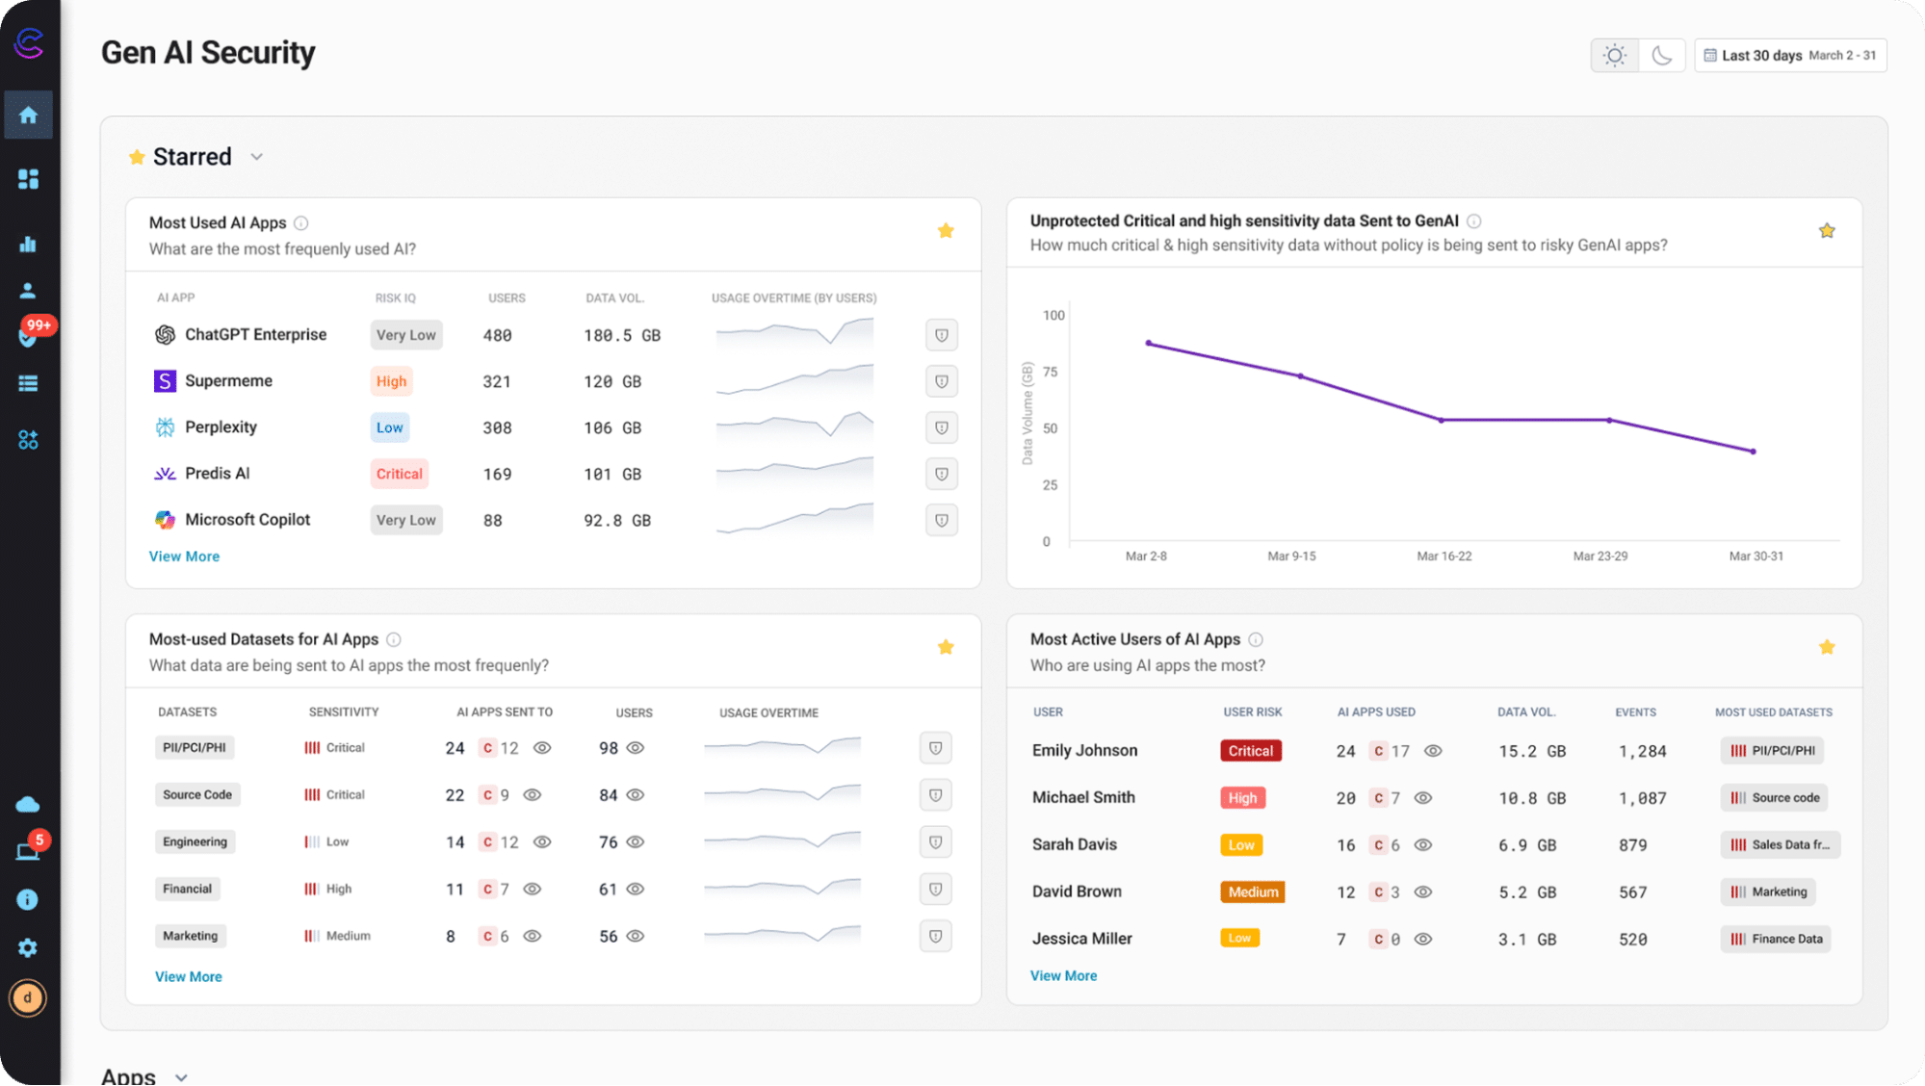Open the dashboard grid icon in sidebar
The image size is (1925, 1086).
(x=28, y=179)
